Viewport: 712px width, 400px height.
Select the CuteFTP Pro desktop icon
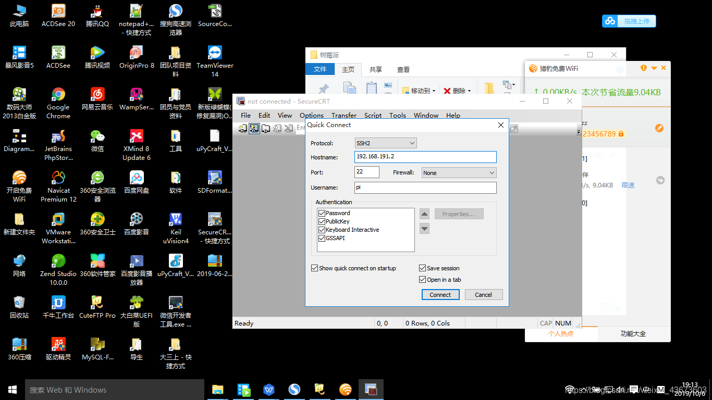[x=97, y=307]
